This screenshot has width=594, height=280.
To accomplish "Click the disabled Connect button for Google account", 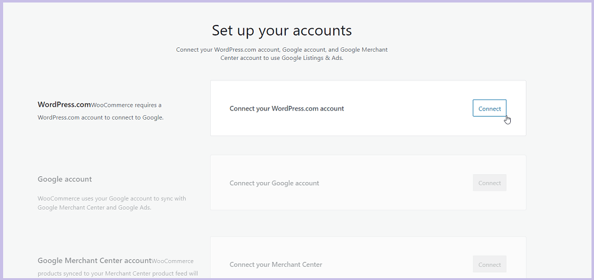I will 490,183.
